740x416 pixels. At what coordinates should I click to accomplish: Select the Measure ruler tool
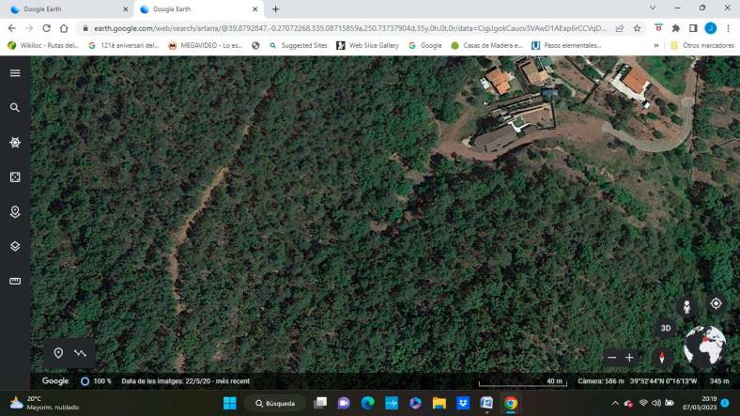pyautogui.click(x=15, y=281)
